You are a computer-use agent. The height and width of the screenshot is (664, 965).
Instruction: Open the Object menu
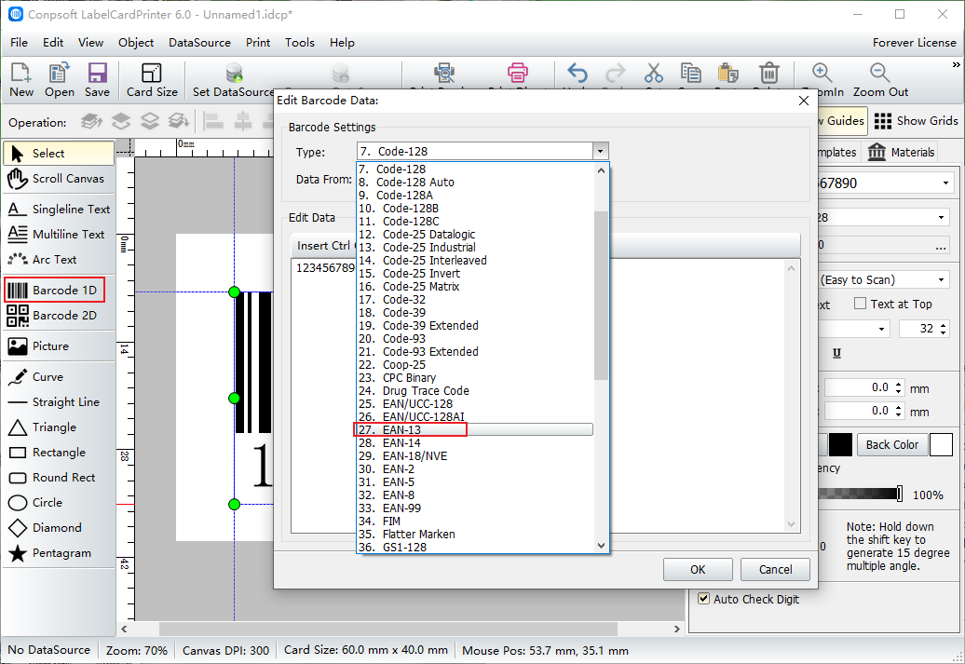coord(136,43)
